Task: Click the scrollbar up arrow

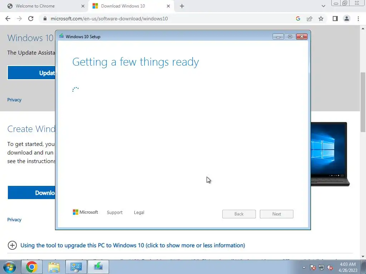Action: [x=363, y=29]
